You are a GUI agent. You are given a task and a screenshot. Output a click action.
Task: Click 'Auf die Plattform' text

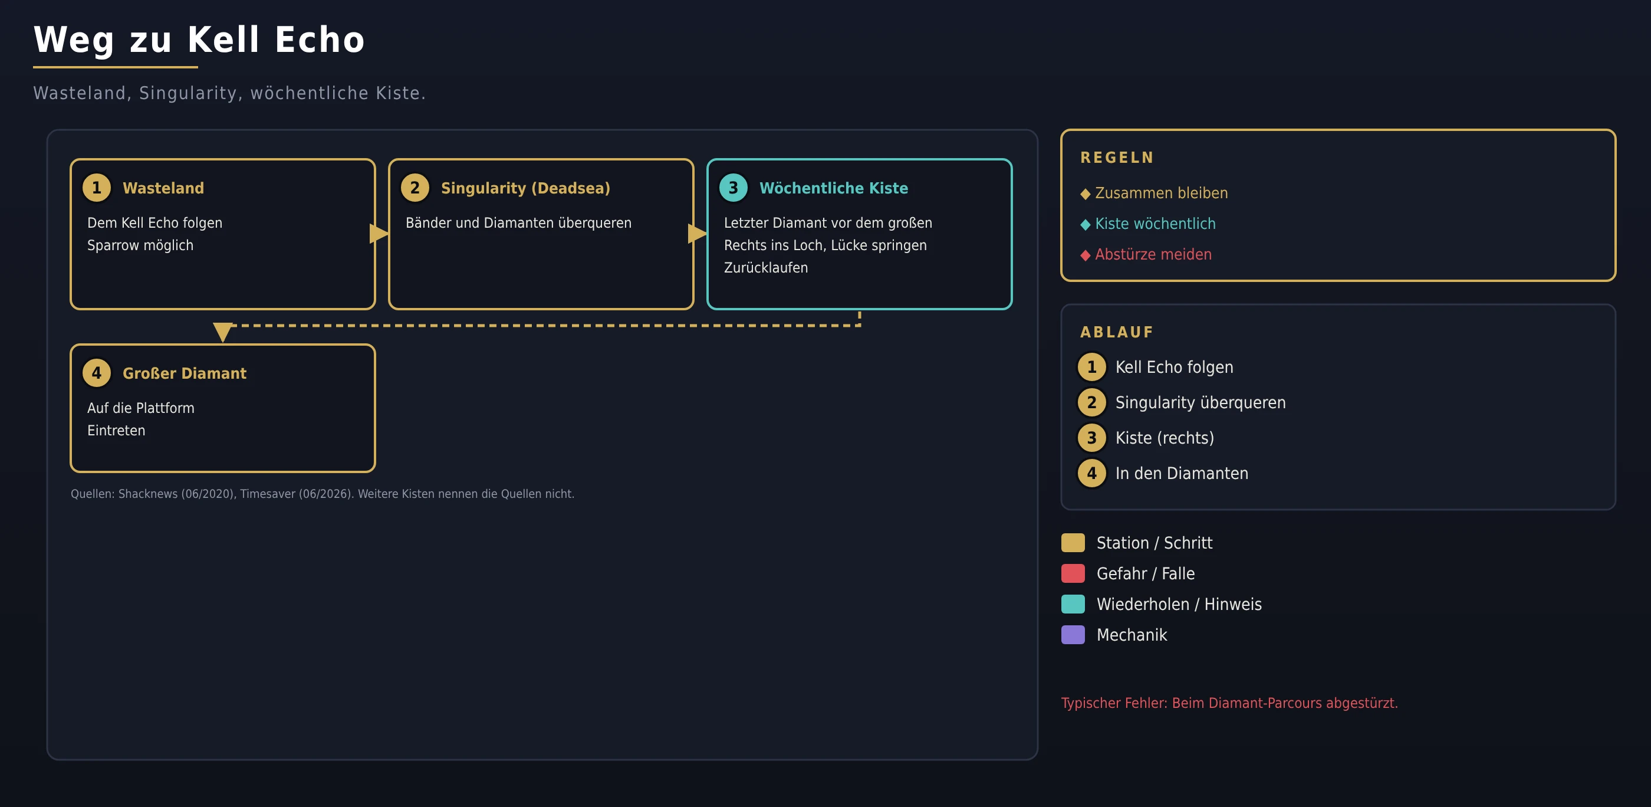coord(141,408)
